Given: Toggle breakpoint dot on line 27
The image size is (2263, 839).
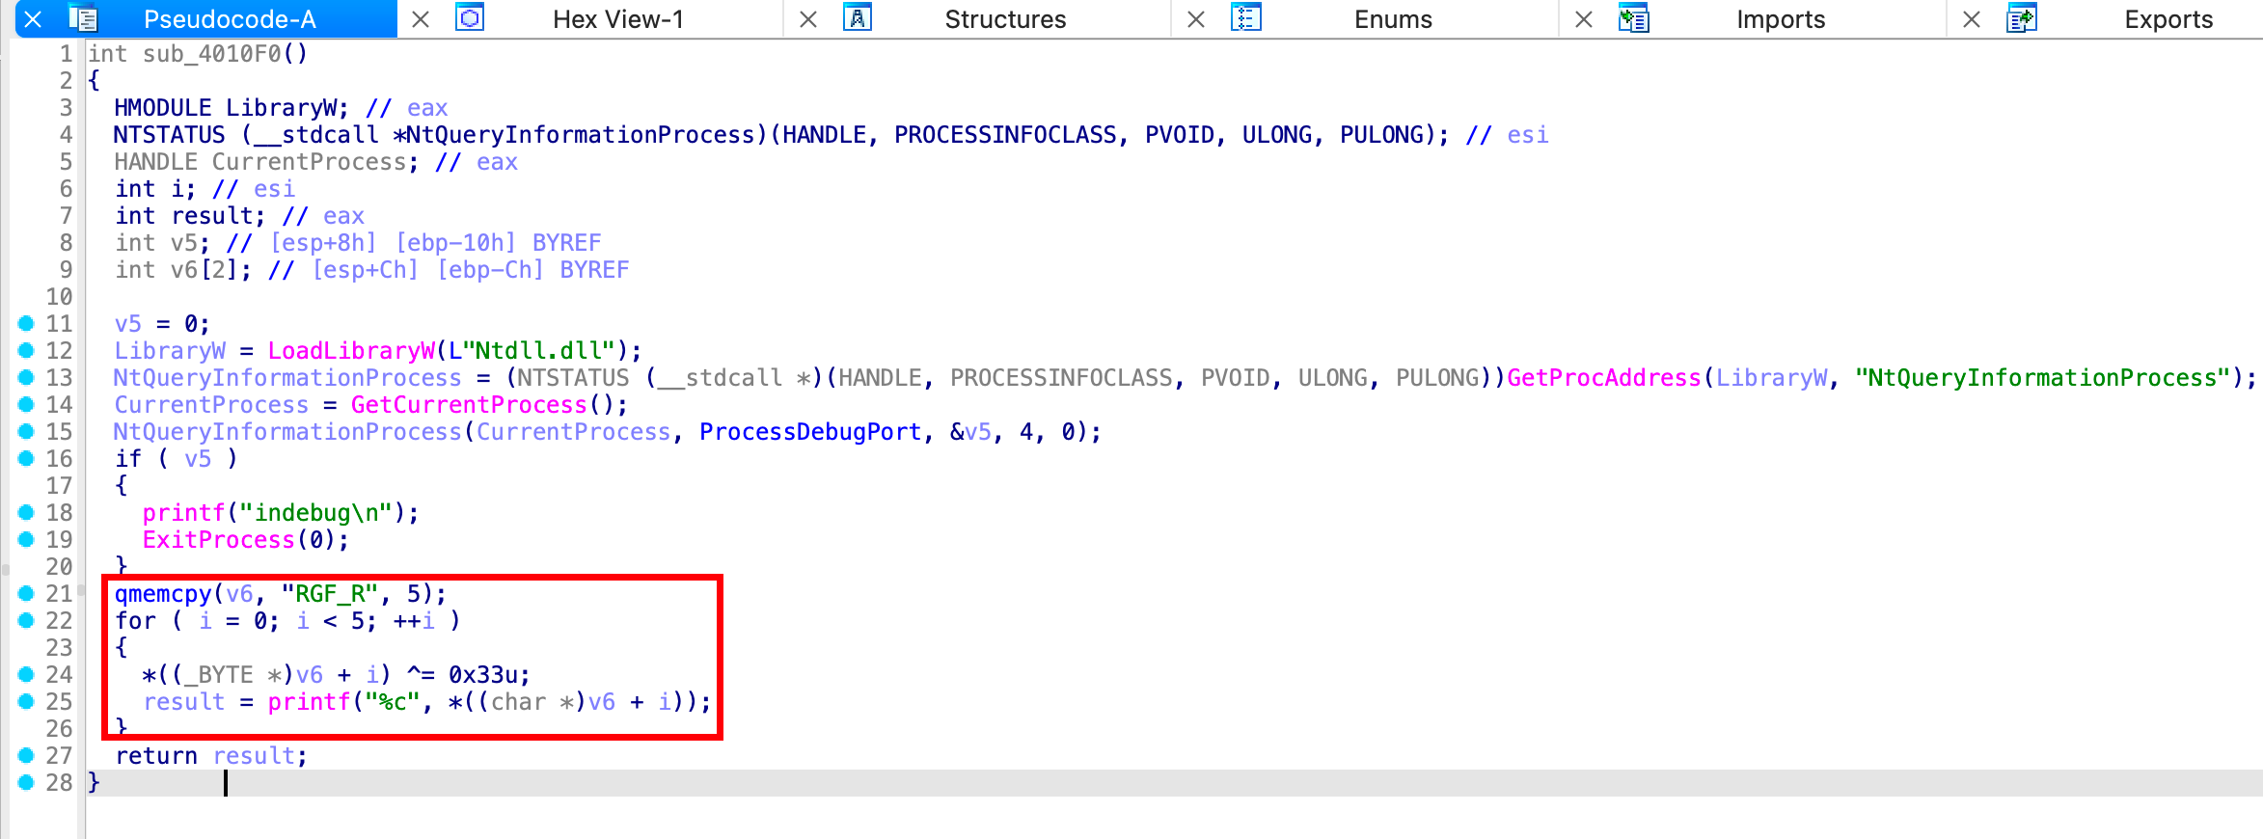Looking at the screenshot, I should (26, 756).
